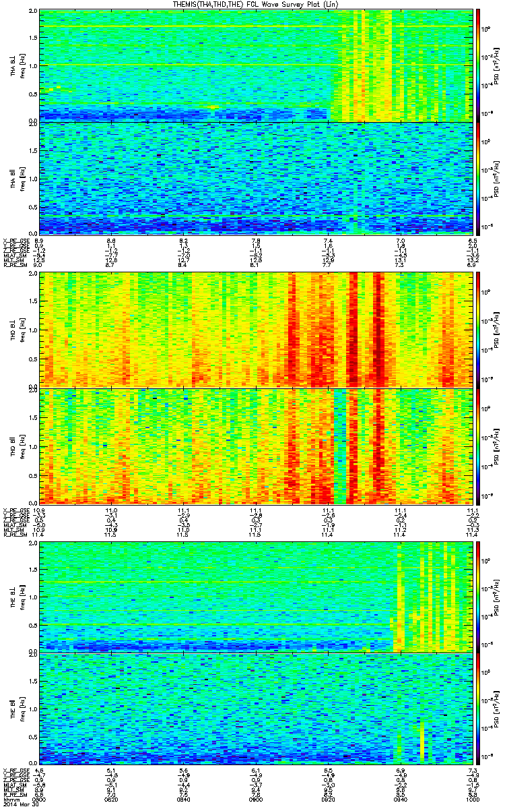
Task: Click the color bar beside THD B-parallel panel
Action: click(478, 446)
